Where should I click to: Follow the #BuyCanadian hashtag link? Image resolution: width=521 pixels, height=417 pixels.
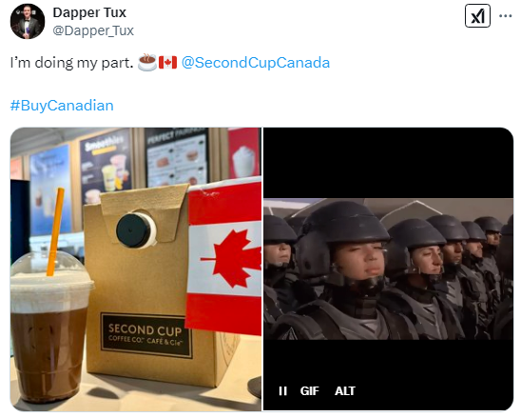(62, 106)
